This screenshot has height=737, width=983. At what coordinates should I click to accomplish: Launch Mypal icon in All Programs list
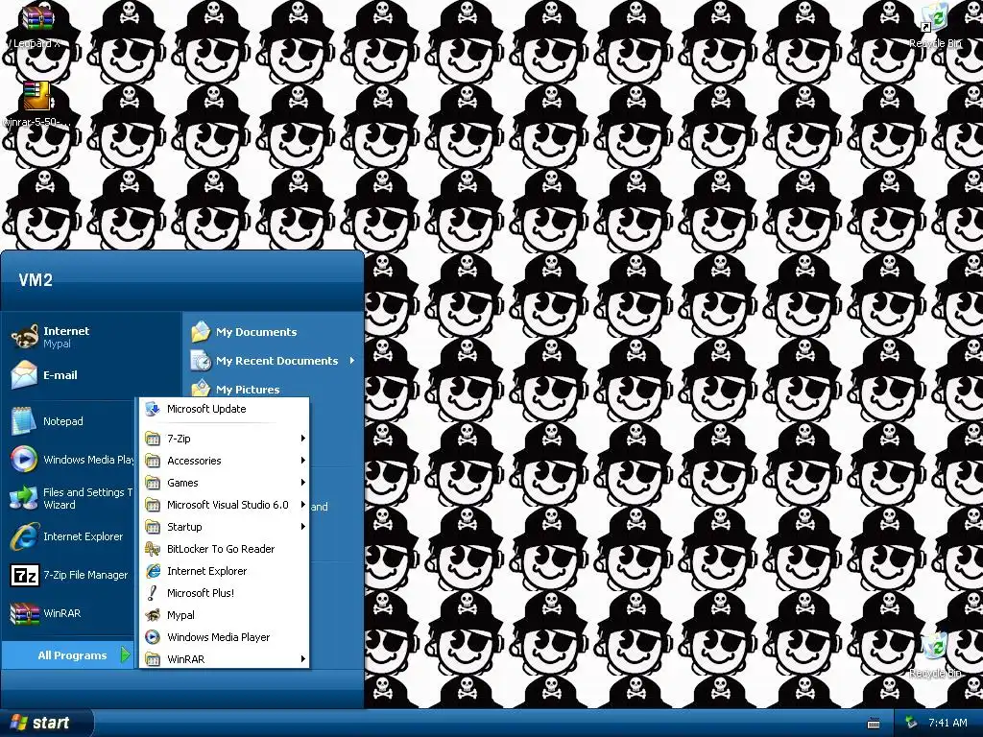(153, 615)
